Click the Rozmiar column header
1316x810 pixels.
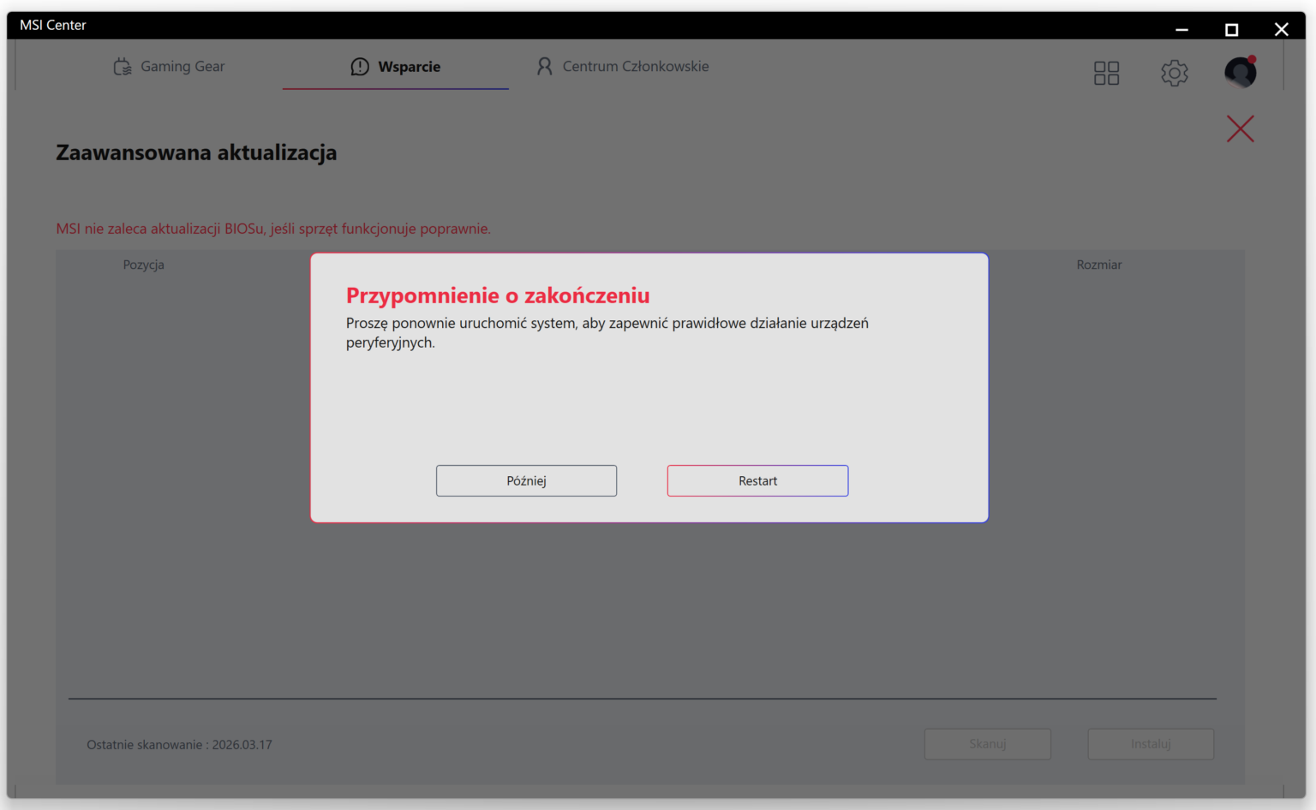click(x=1098, y=265)
